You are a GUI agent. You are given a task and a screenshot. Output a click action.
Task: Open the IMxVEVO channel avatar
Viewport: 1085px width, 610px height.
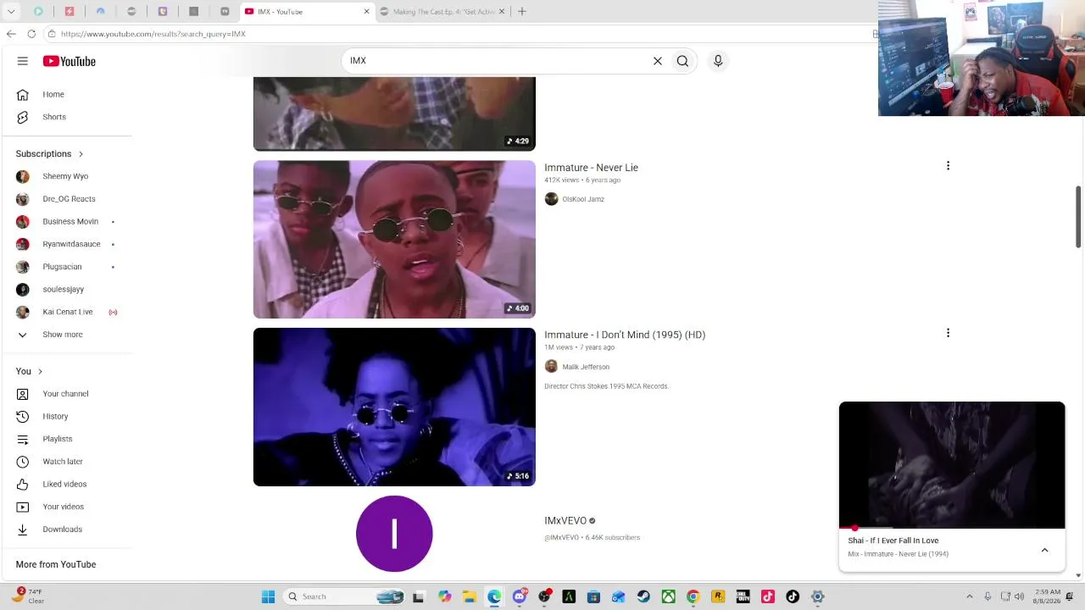tap(394, 534)
